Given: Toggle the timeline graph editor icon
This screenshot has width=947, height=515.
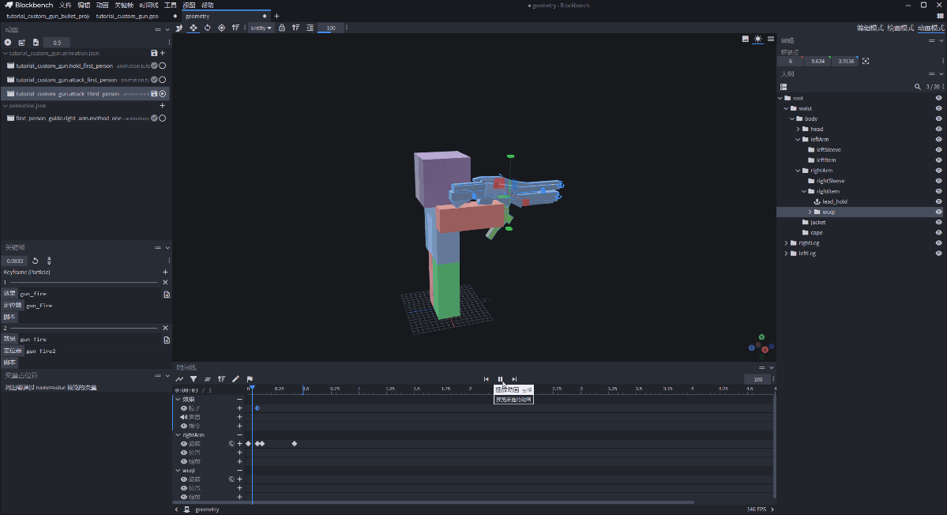Looking at the screenshot, I should (x=179, y=379).
